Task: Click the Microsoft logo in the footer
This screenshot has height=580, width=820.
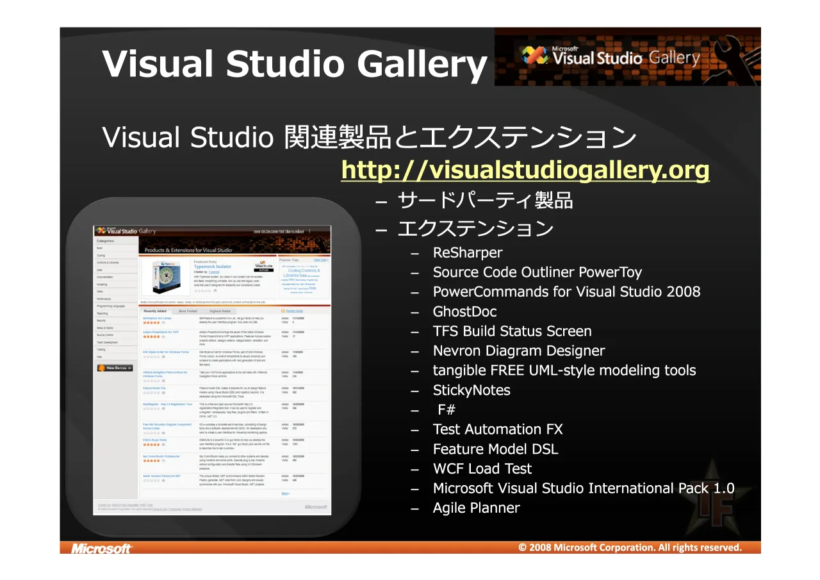Action: [101, 548]
